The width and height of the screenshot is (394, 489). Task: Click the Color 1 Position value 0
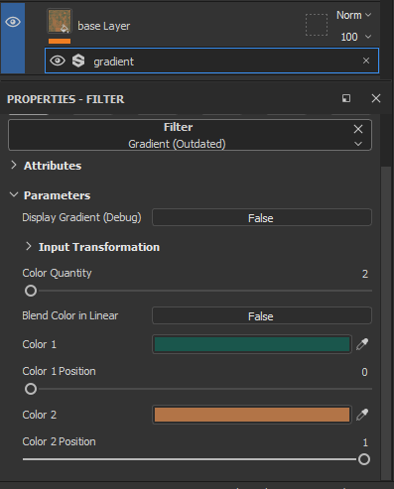point(364,372)
